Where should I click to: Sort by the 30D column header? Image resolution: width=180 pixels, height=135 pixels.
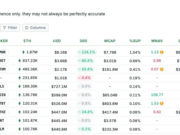tap(83, 41)
